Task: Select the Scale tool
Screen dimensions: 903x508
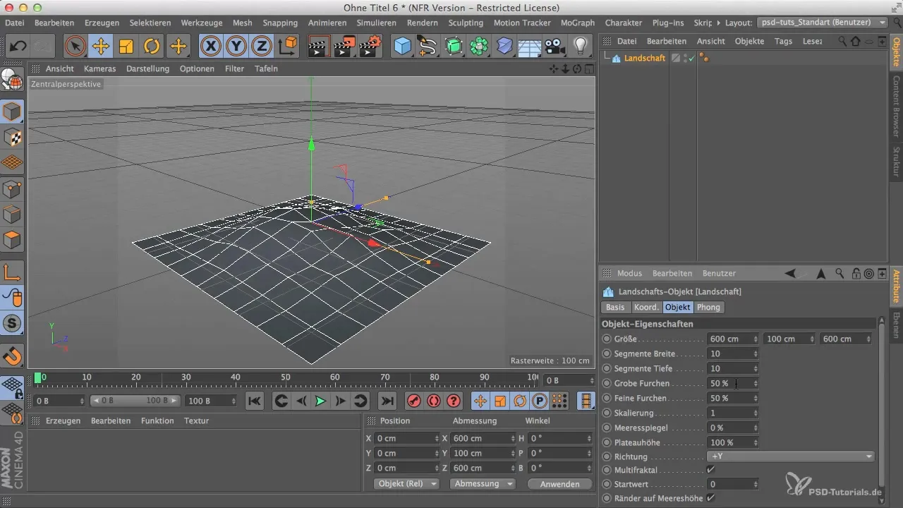Action: click(x=126, y=47)
